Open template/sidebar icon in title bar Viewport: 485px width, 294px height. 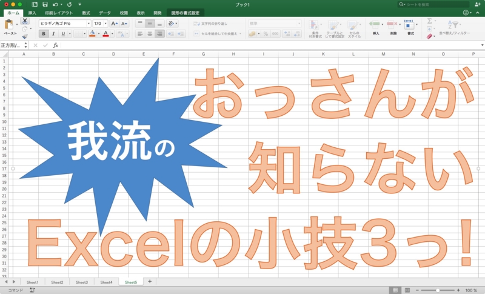(35, 4)
